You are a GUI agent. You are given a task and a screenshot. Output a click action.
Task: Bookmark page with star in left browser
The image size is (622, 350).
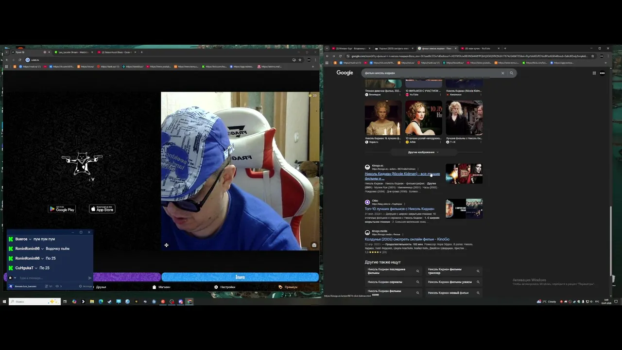300,60
